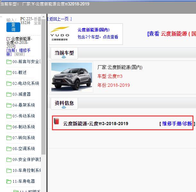
Task: Click 包含2个车型，点击查看 link
Action: (x=98, y=37)
